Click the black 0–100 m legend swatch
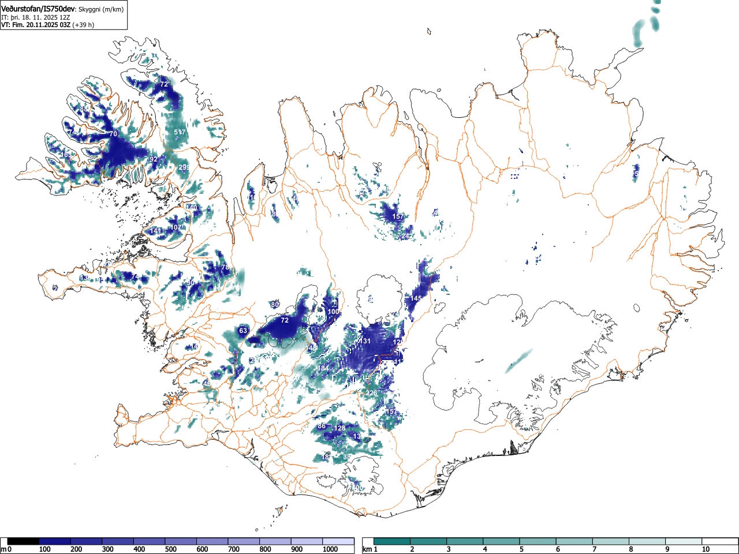This screenshot has height=554, width=739. click(x=23, y=541)
